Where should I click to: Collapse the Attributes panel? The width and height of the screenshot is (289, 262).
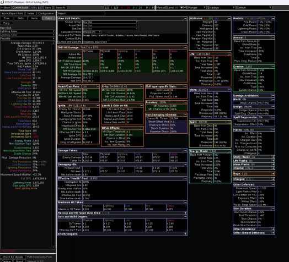coord(229,18)
